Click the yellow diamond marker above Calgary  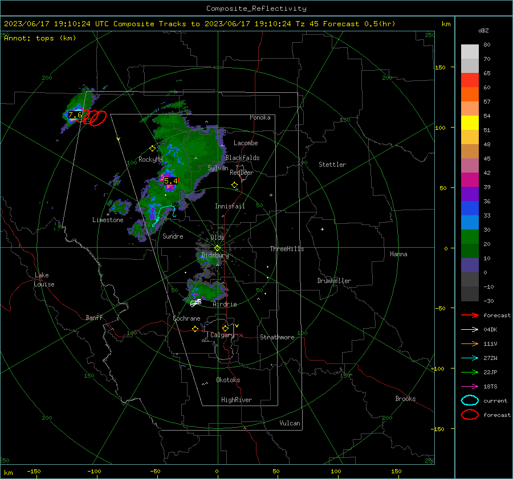pyautogui.click(x=225, y=328)
